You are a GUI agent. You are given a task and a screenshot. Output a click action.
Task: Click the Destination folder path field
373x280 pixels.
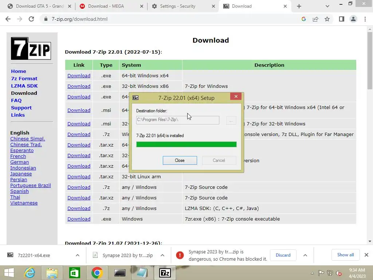[177, 120]
